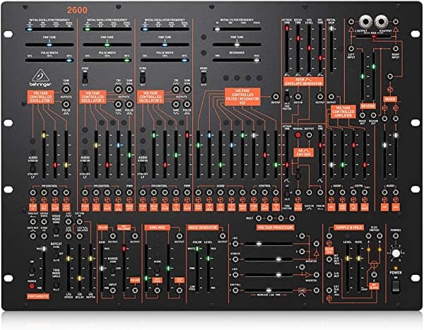Flip the ADSR Time Factor switch
Image resolution: width=424 pixels, height=330 pixels.
287,97
